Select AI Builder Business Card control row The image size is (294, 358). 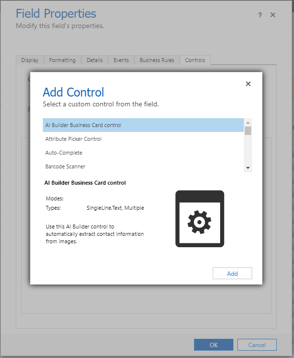click(x=143, y=125)
